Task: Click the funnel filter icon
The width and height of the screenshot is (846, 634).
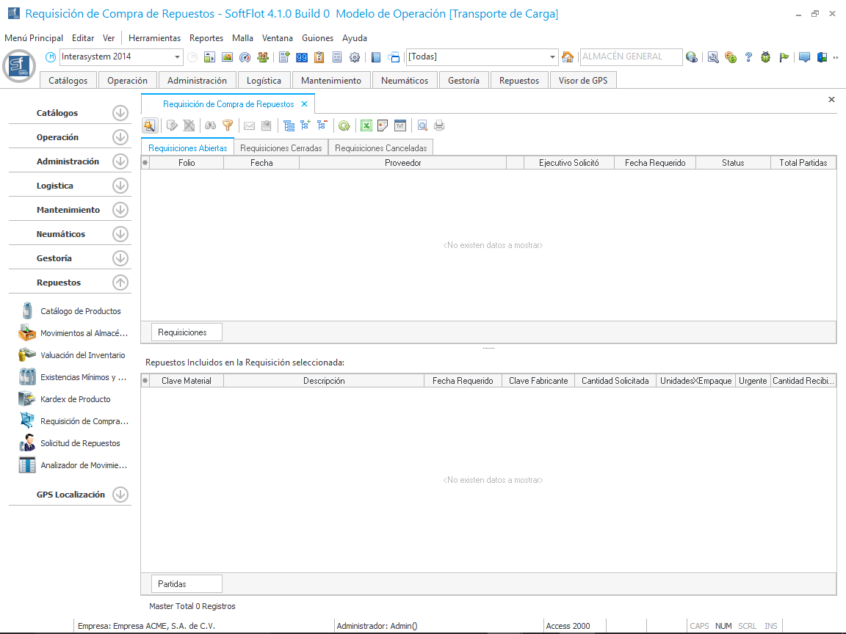Action: tap(228, 125)
